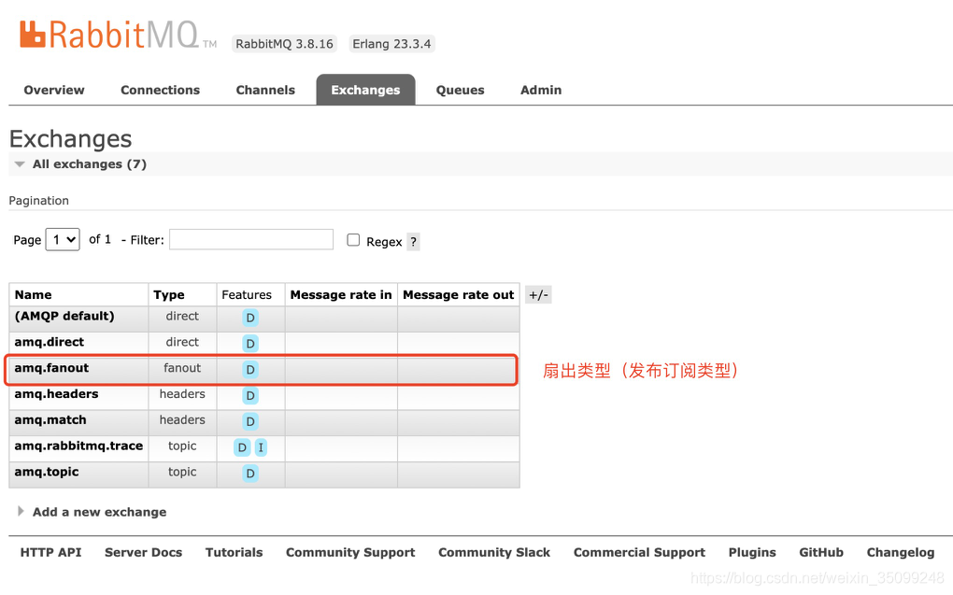Screen dimensions: 953x595
Task: Sort by Name column header
Action: click(x=34, y=295)
